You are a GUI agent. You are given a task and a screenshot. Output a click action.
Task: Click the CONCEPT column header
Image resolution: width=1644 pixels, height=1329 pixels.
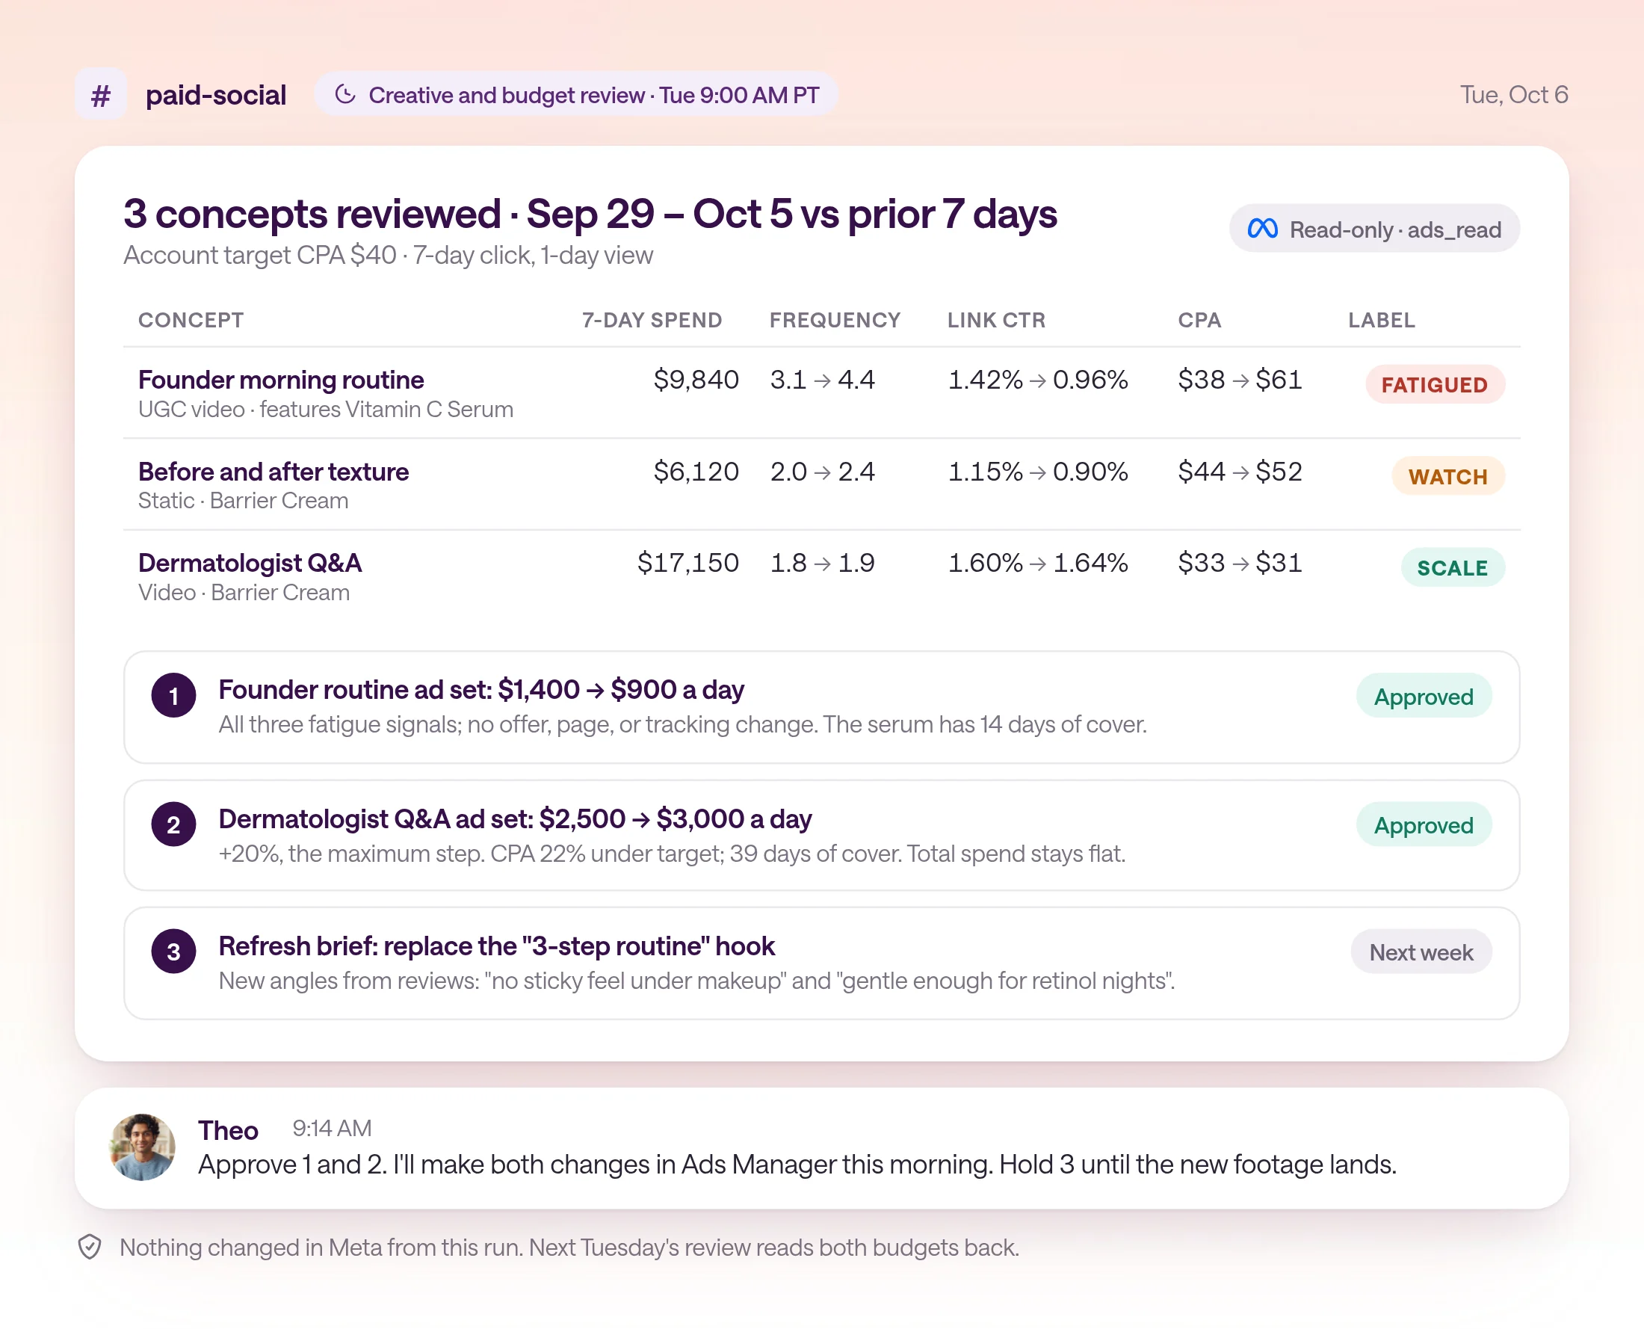coord(191,320)
